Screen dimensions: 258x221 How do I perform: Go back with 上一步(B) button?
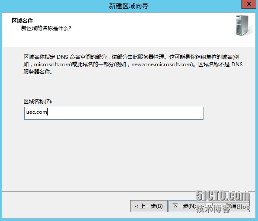click(x=149, y=206)
